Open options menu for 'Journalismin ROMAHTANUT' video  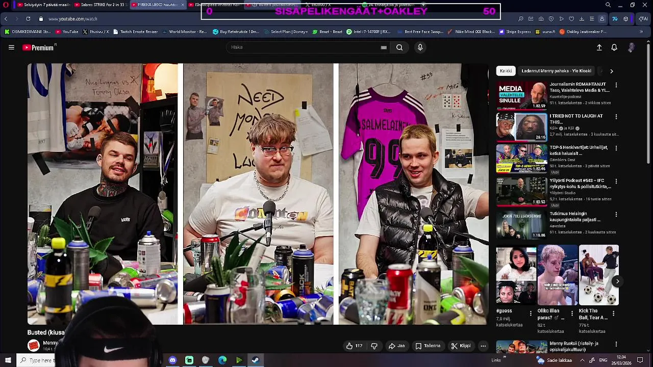click(616, 85)
